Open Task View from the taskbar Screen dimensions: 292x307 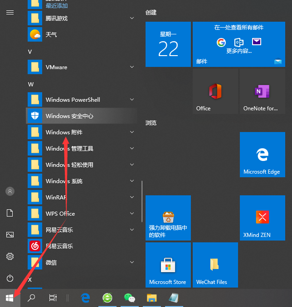(x=53, y=298)
